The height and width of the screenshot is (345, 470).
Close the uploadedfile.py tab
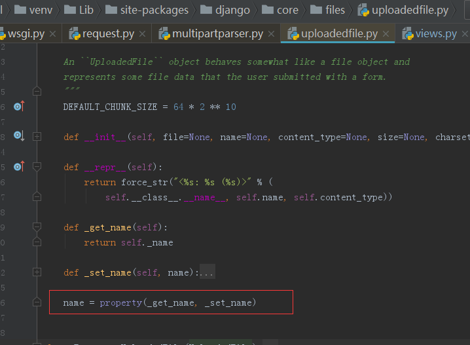click(x=386, y=34)
